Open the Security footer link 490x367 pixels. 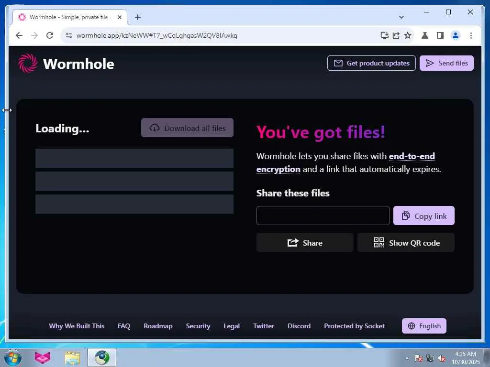(x=198, y=326)
